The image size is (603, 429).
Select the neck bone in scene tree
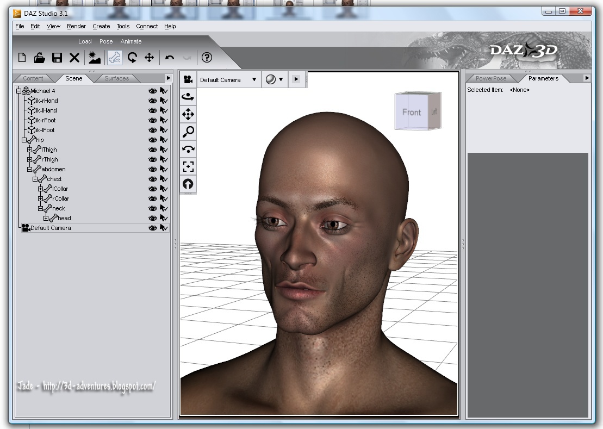click(x=59, y=208)
